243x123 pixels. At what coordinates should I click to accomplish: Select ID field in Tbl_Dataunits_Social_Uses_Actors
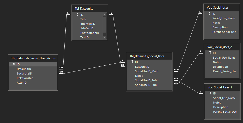33,64
